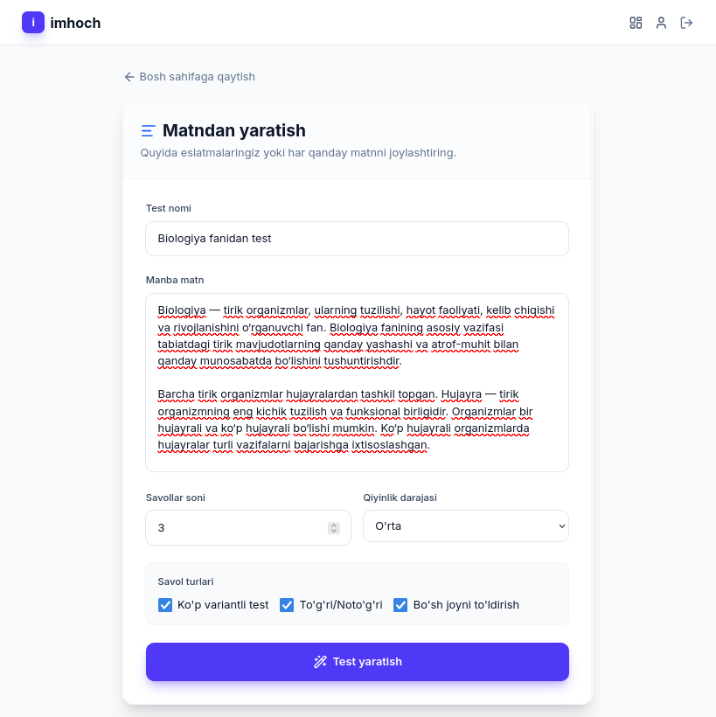Image resolution: width=716 pixels, height=717 pixels.
Task: Click the imhoch brand name
Action: [75, 23]
